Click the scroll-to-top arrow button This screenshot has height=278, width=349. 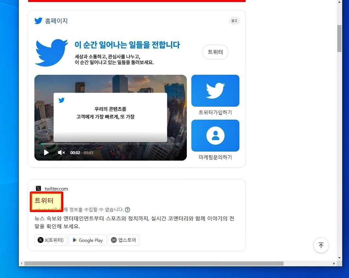tap(321, 245)
